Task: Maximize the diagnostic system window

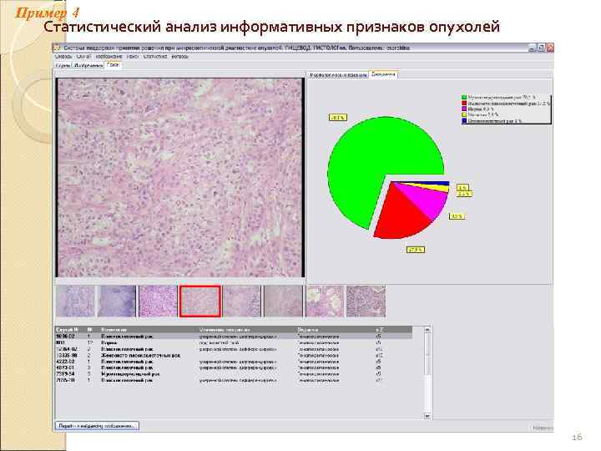Action: (541, 48)
